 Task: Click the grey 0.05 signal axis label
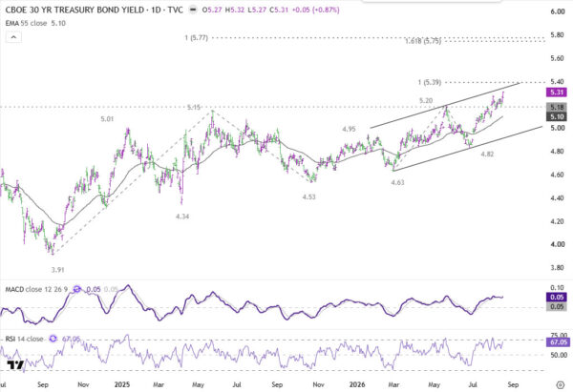557,306
